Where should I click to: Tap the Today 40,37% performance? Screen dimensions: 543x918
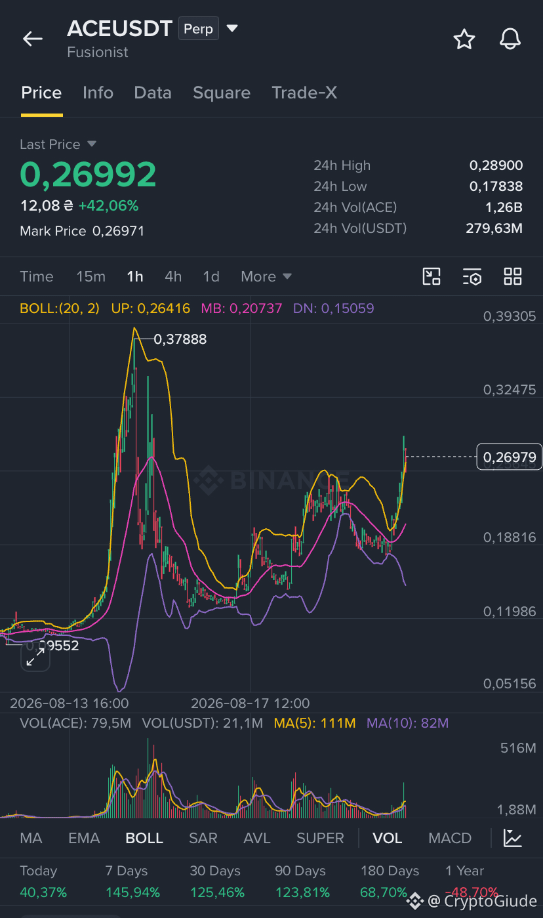click(43, 881)
